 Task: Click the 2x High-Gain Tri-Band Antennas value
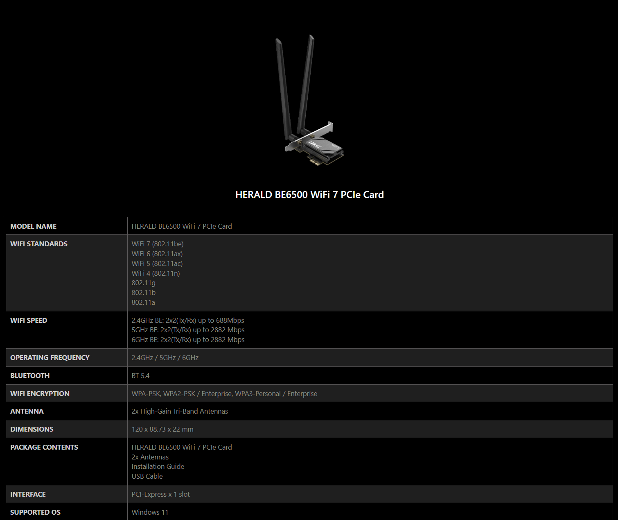pos(180,411)
